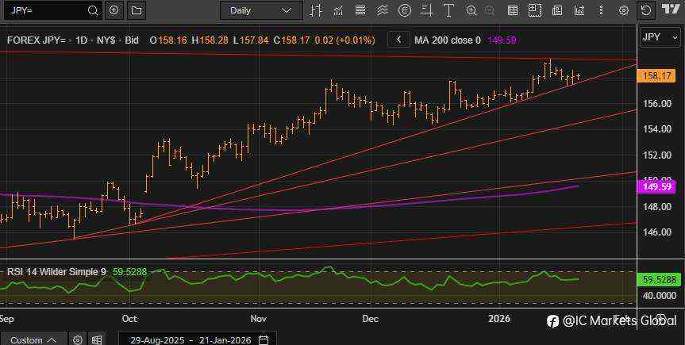Click the purple 149.59 MA value in legend

pos(502,40)
